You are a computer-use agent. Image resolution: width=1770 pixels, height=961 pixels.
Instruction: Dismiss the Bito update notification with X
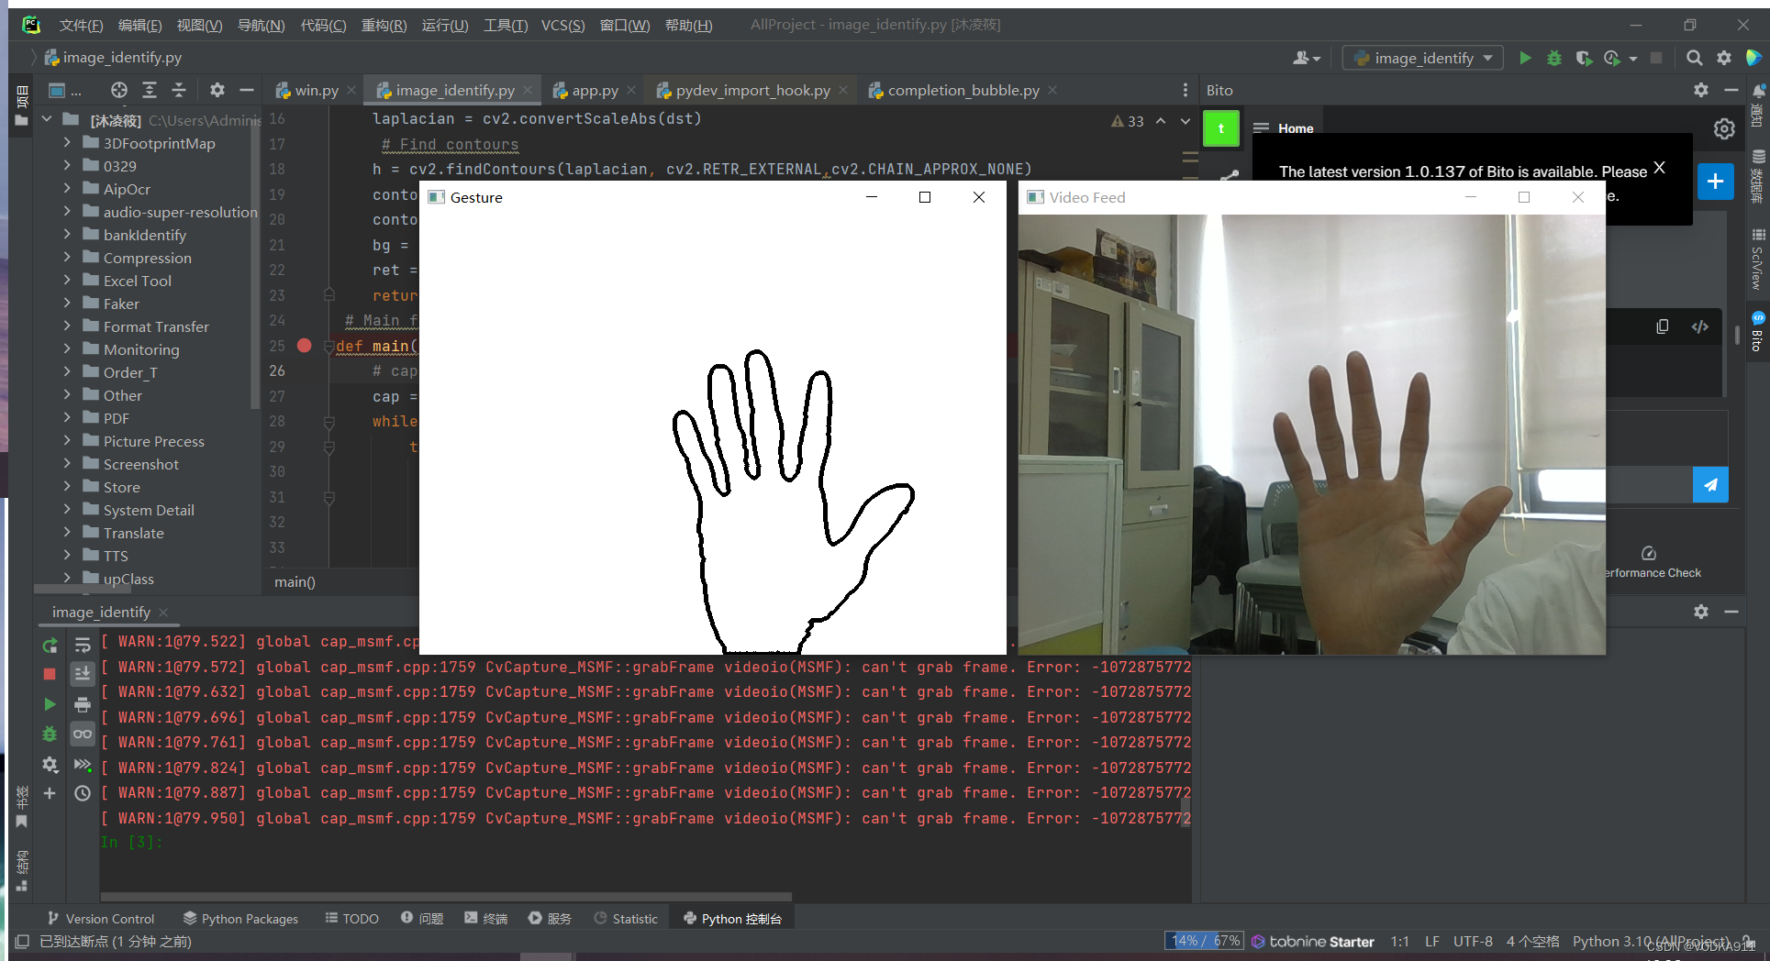[1659, 167]
